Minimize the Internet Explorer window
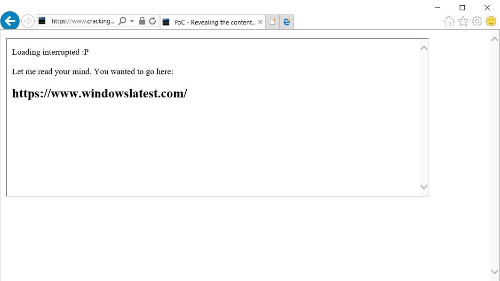The height and width of the screenshot is (281, 500). tap(438, 8)
